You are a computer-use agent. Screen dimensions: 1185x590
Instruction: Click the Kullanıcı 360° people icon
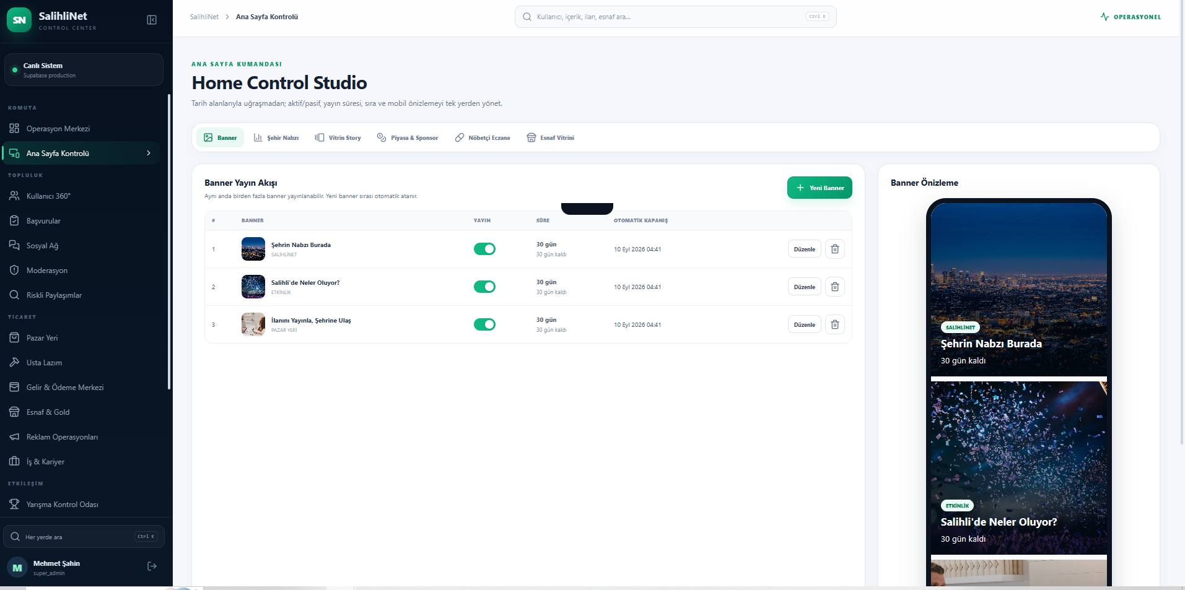pos(14,196)
